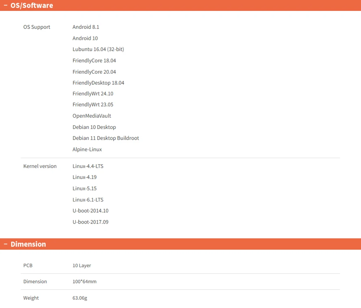Select FriendlyDesktop 18.04 entry
The image size is (361, 308).
click(98, 83)
